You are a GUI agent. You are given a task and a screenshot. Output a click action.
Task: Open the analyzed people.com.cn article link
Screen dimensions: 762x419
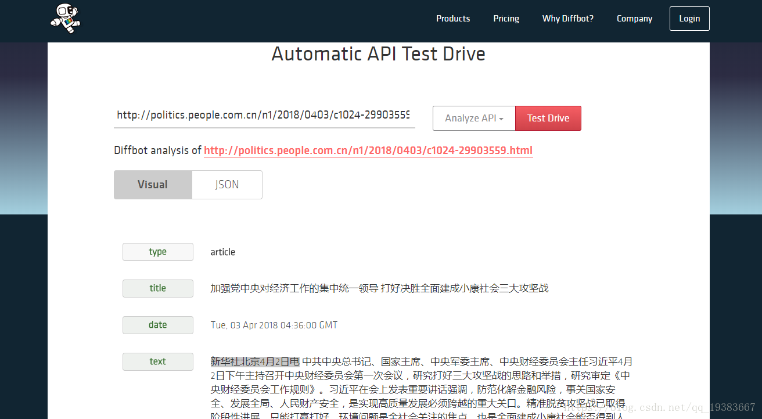tap(368, 151)
